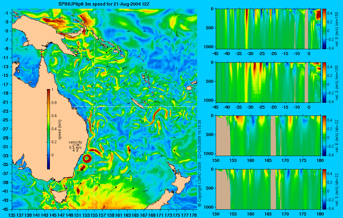The height and width of the screenshot is (218, 343).
Task: Click "165" on the vel. E lat=-22 panel axis
Action: 268,161
